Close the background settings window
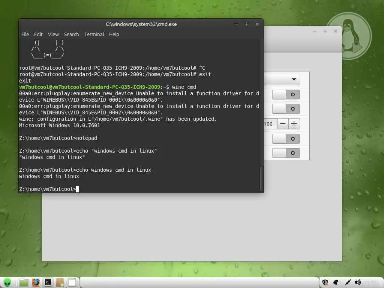 [x=336, y=31]
